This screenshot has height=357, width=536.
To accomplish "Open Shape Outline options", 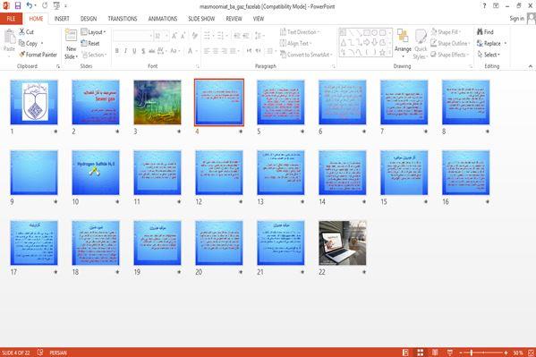I will tap(450, 44).
